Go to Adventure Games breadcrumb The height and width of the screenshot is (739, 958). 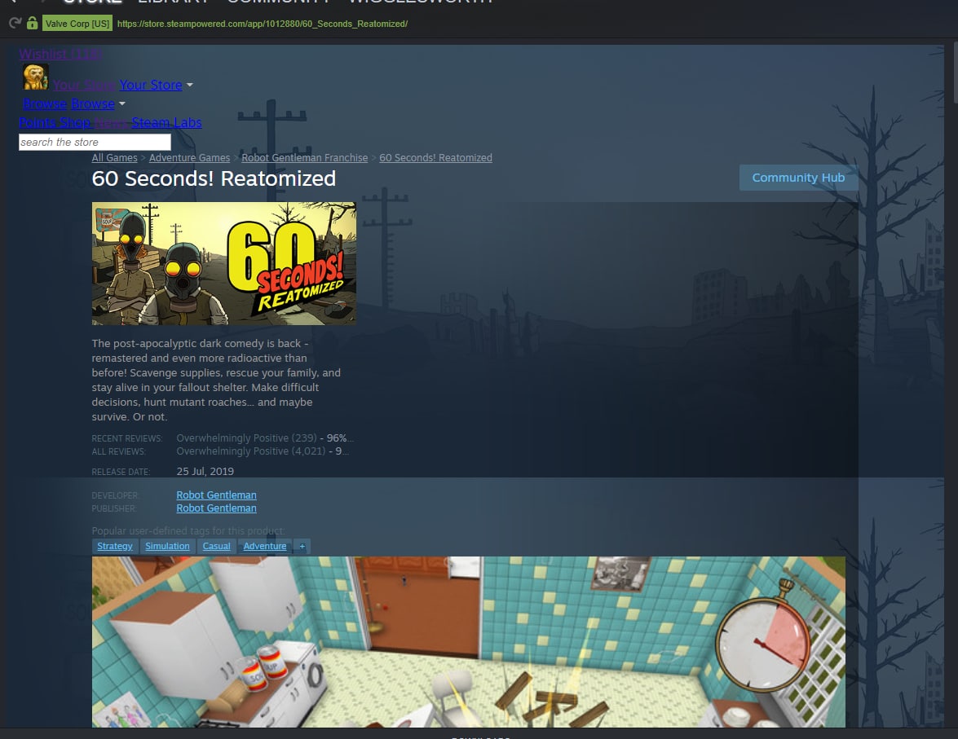(189, 157)
